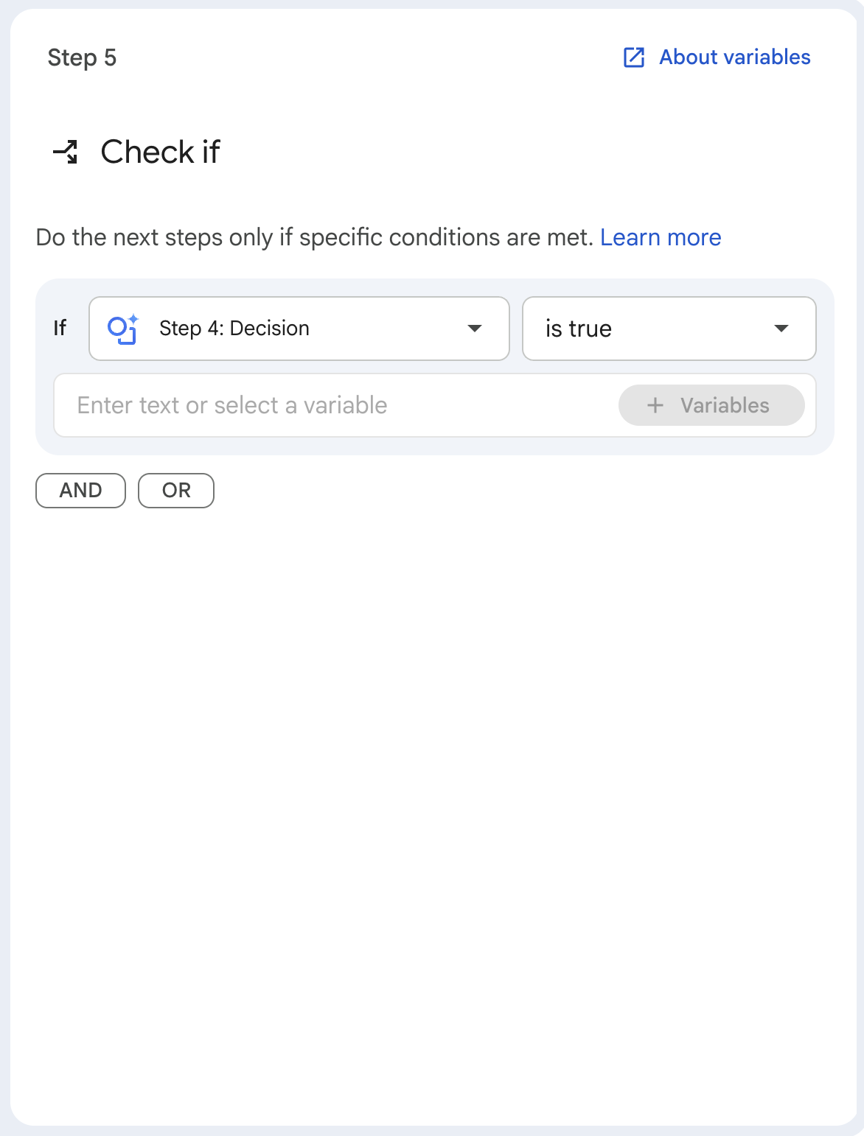Image resolution: width=864 pixels, height=1136 pixels.
Task: Click the external-link icon beside About variables
Action: [634, 57]
